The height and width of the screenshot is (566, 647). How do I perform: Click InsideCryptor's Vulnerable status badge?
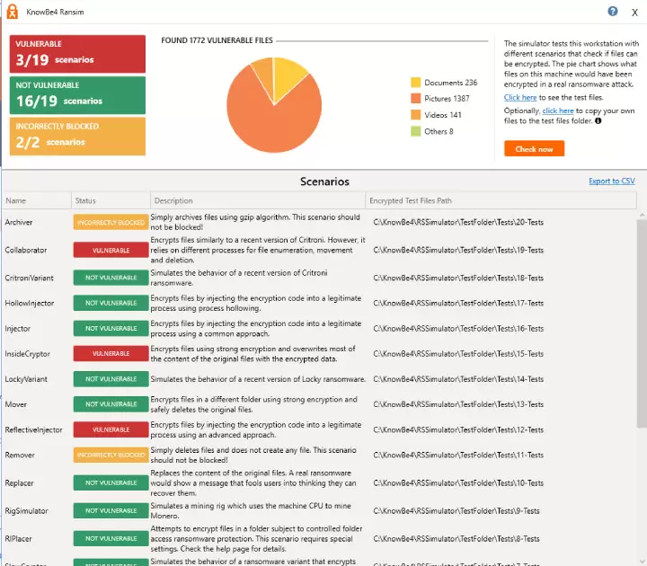111,354
